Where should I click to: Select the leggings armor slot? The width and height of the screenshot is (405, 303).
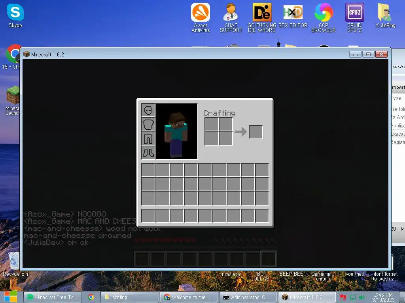(148, 138)
